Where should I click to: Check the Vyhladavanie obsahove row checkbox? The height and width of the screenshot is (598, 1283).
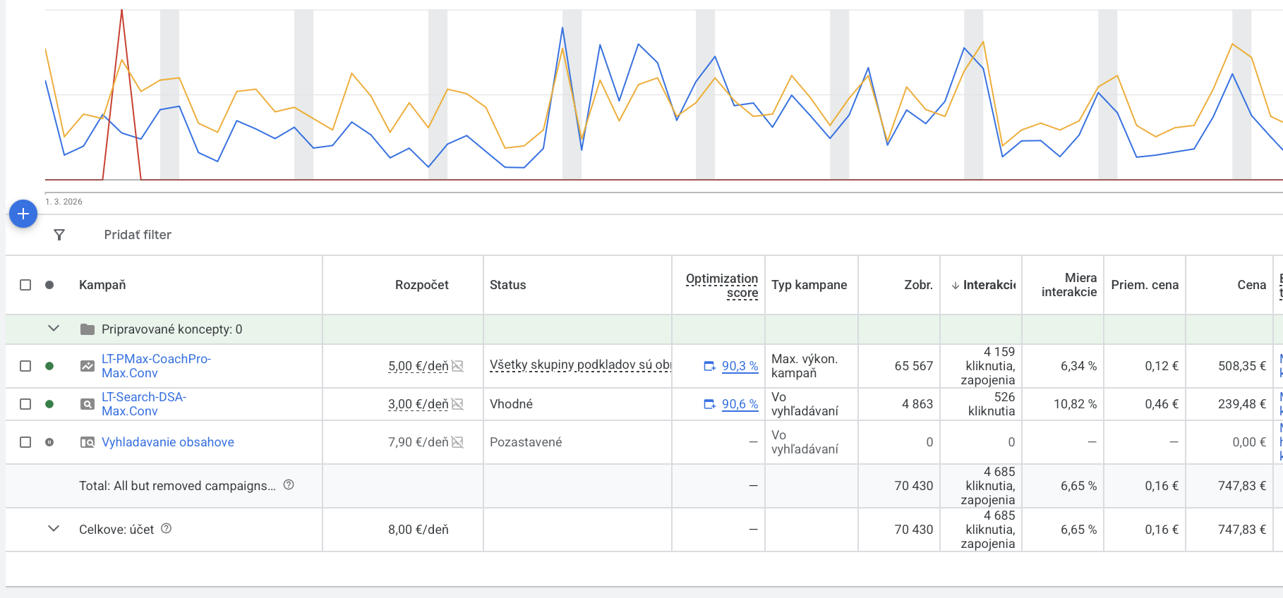[x=25, y=442]
